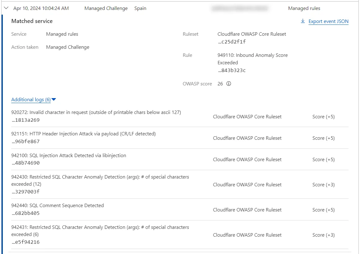360x254 pixels.
Task: Click Score (+5) beside rule 942440
Action: (x=323, y=210)
